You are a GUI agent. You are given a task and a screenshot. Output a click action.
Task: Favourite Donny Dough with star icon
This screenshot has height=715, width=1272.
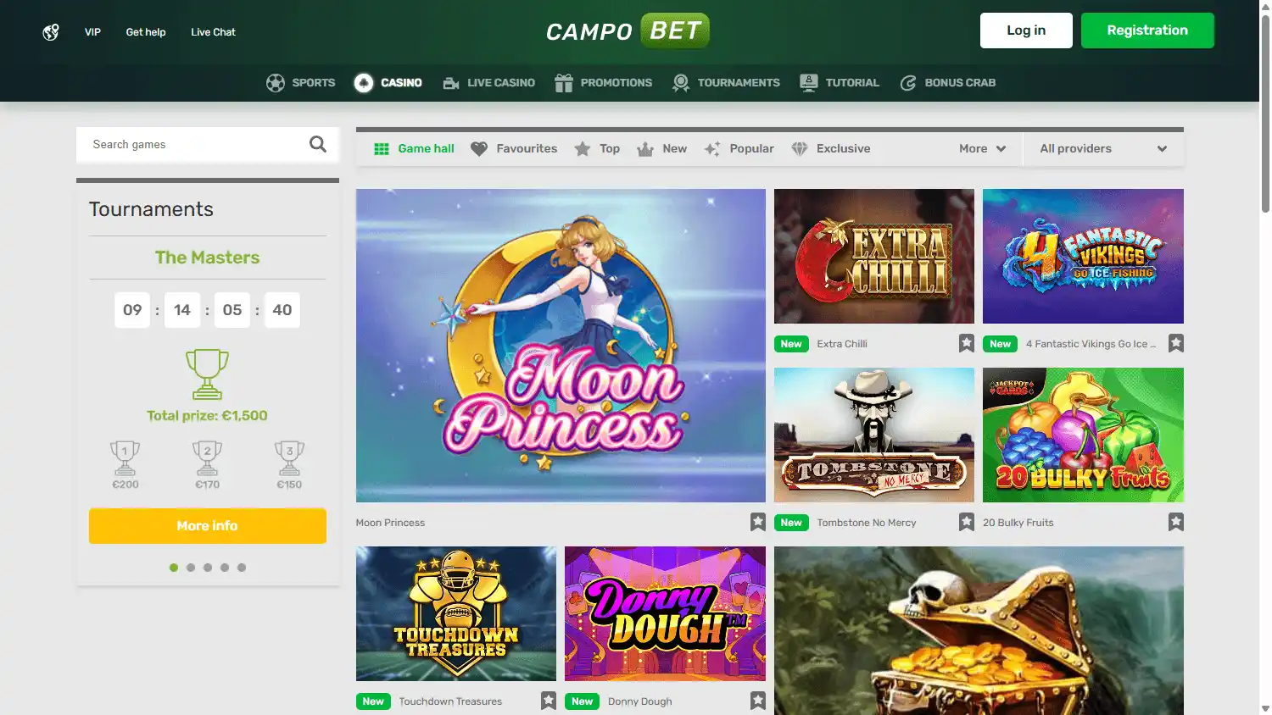pyautogui.click(x=758, y=701)
